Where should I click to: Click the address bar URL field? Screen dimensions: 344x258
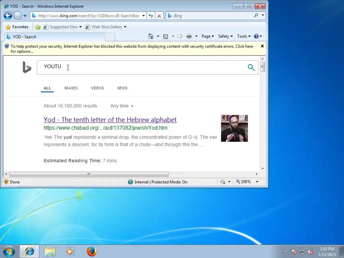pyautogui.click(x=89, y=15)
